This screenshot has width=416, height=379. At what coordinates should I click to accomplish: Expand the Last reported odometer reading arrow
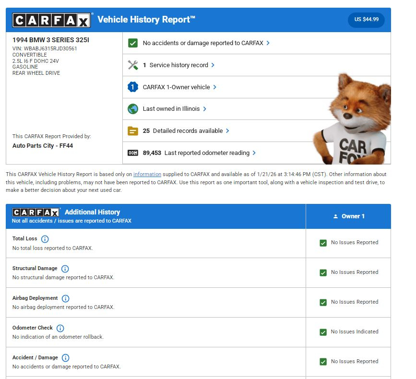(254, 153)
